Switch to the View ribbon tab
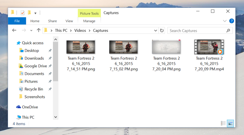244x135 pixels. tap(69, 21)
